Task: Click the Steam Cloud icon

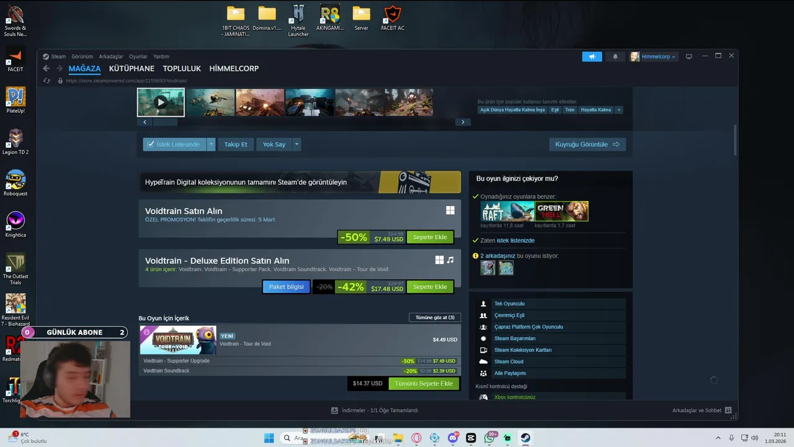Action: (x=483, y=361)
